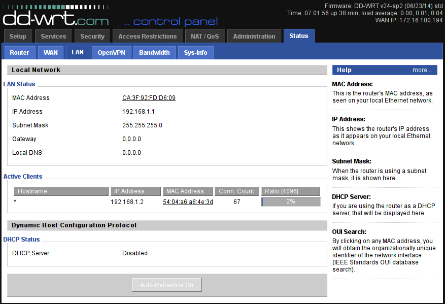
Task: View the Bandwidth sub-tab
Action: pos(154,52)
